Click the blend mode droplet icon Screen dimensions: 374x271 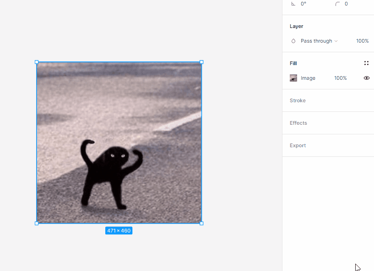293,41
